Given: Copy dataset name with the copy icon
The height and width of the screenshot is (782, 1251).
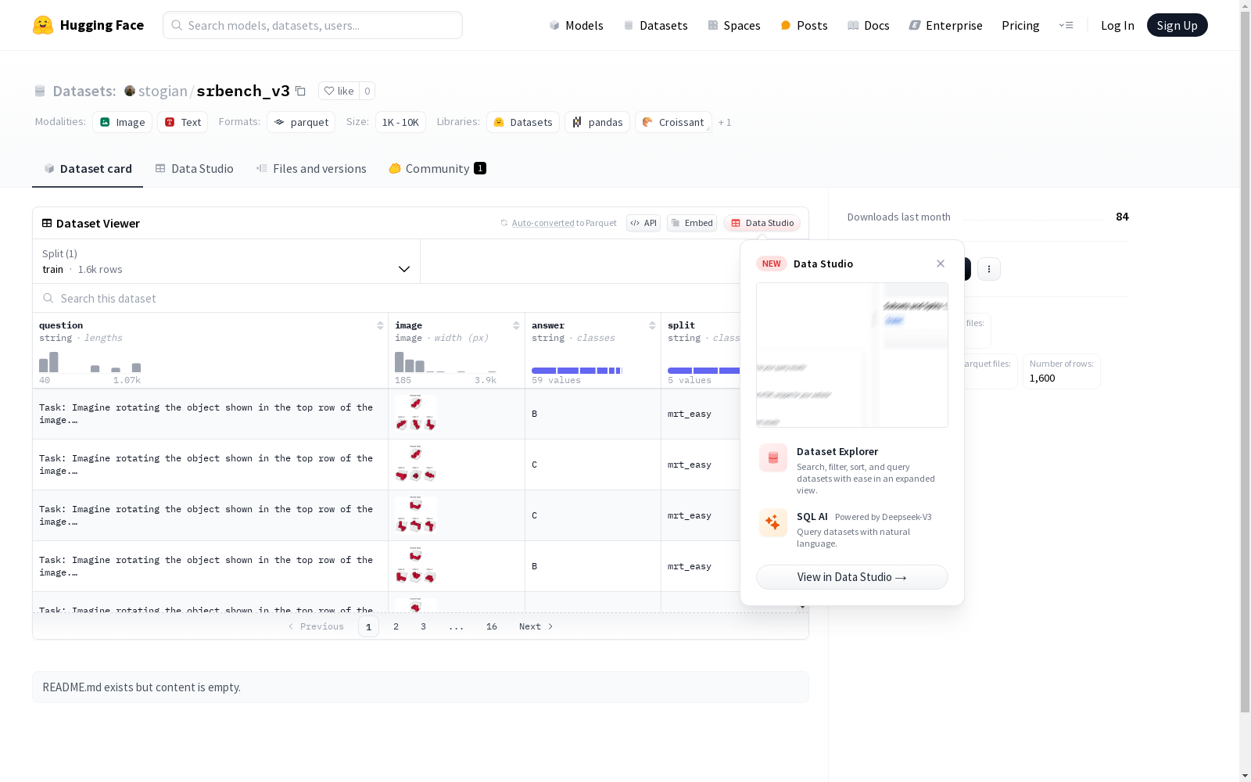Looking at the screenshot, I should point(300,91).
